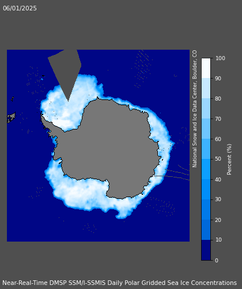Click the 10-20 percent colorbar segment
Image resolution: width=242 pixels, height=289 pixels.
click(206, 229)
